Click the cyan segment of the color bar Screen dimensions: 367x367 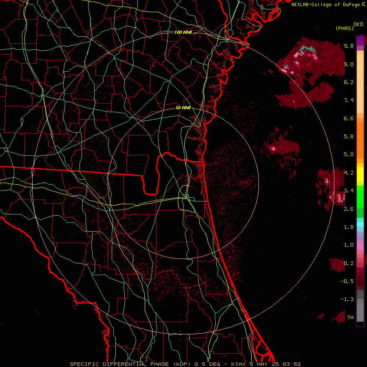360,224
